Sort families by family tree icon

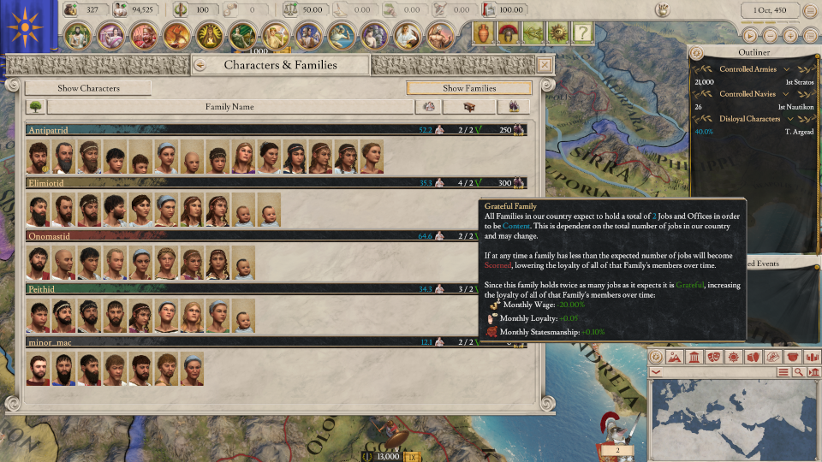coord(36,107)
